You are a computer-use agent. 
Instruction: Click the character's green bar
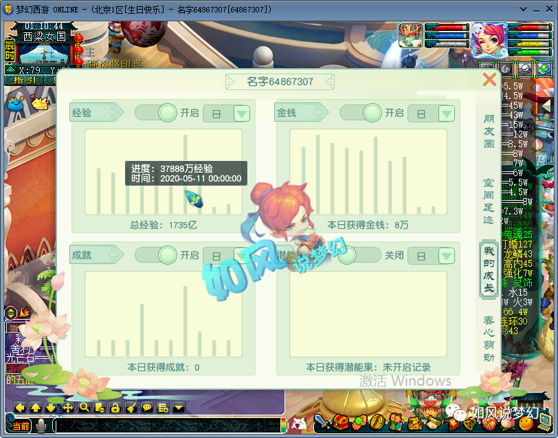[532, 52]
